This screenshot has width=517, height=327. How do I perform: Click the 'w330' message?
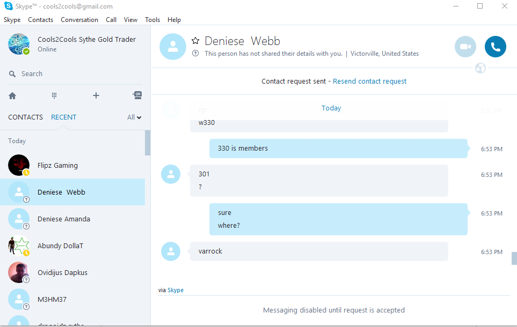click(207, 123)
